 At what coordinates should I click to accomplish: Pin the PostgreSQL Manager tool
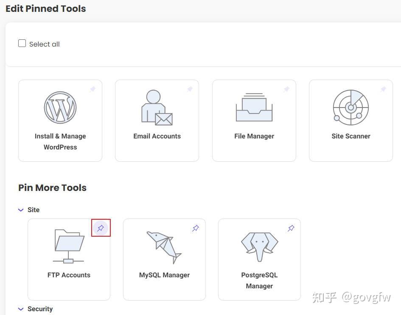(291, 228)
